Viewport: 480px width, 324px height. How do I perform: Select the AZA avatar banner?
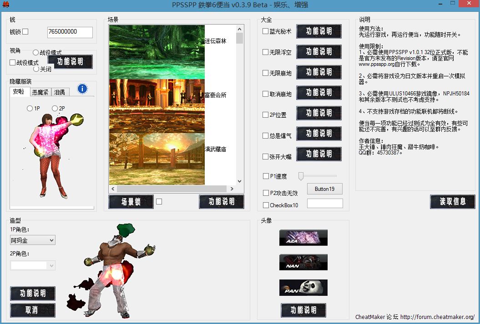pos(303,238)
